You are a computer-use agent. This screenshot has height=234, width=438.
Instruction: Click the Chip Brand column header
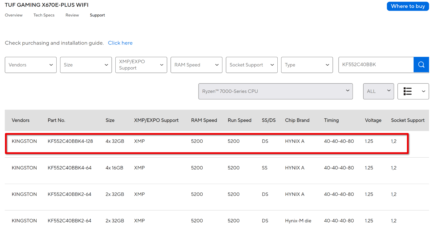tap(297, 120)
